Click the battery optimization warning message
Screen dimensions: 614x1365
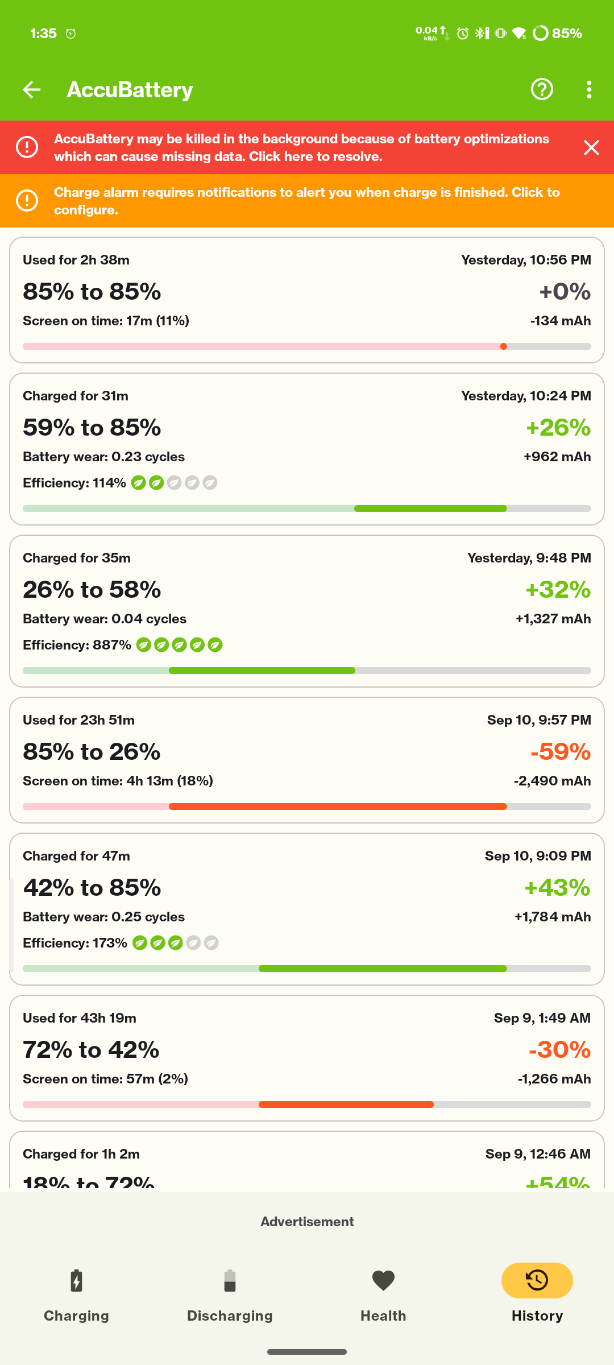(x=301, y=147)
